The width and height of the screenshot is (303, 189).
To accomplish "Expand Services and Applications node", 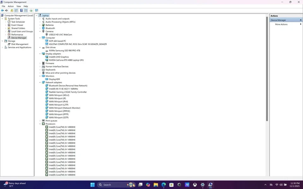I will click(x=2, y=48).
